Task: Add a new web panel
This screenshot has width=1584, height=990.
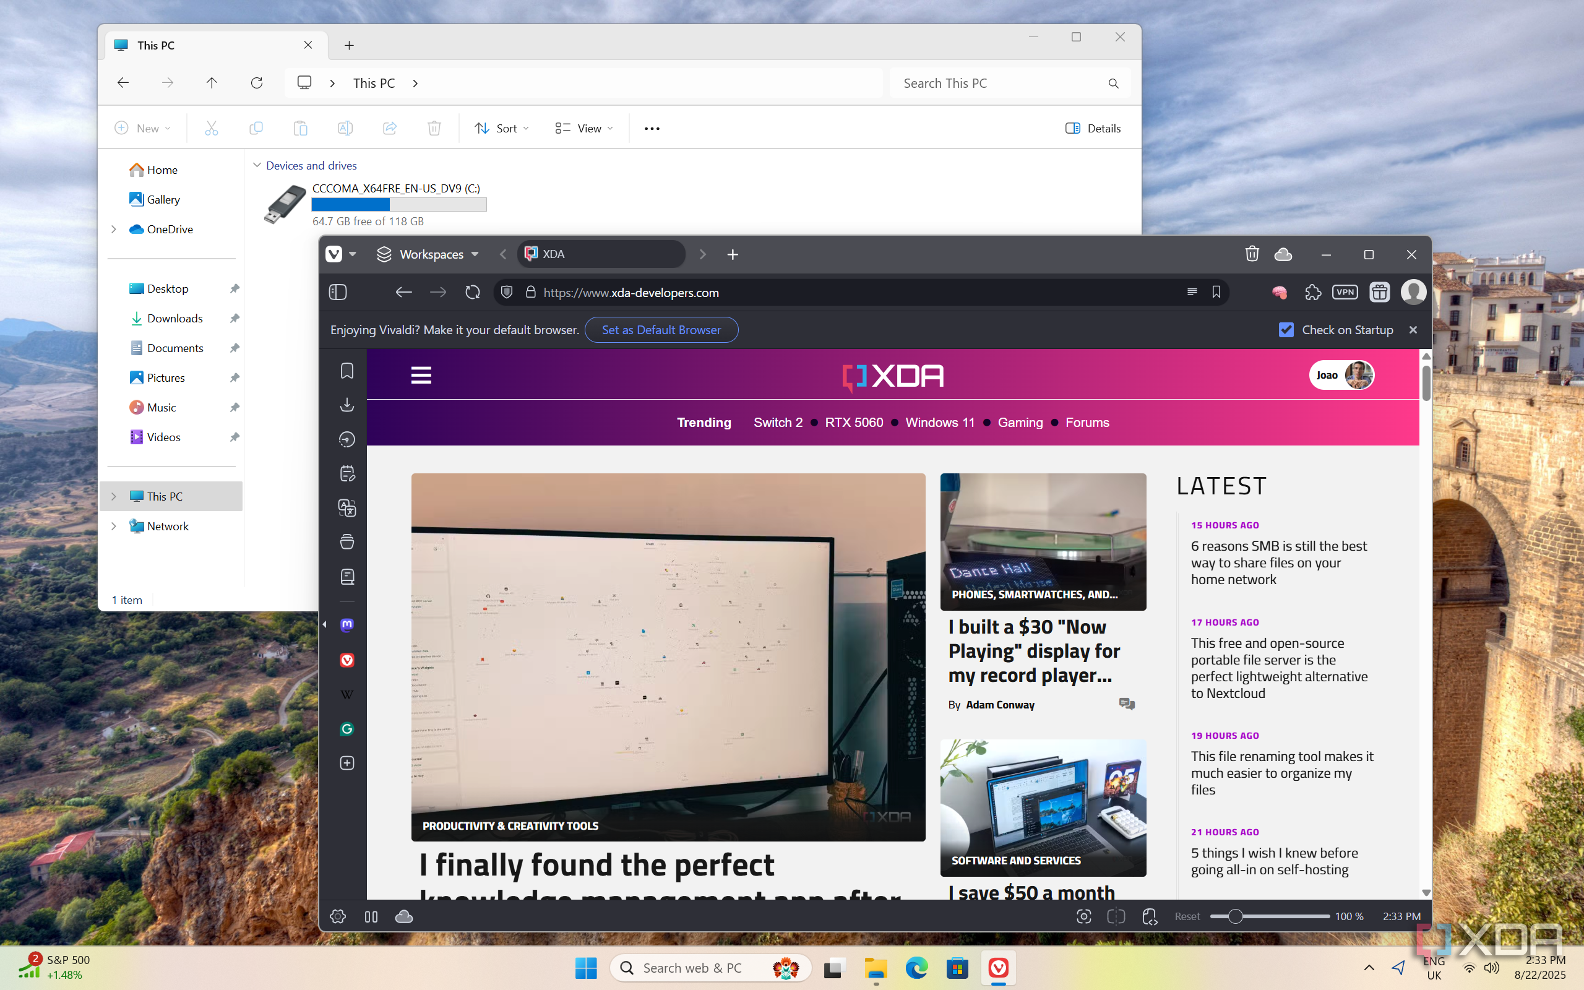Action: click(x=347, y=763)
